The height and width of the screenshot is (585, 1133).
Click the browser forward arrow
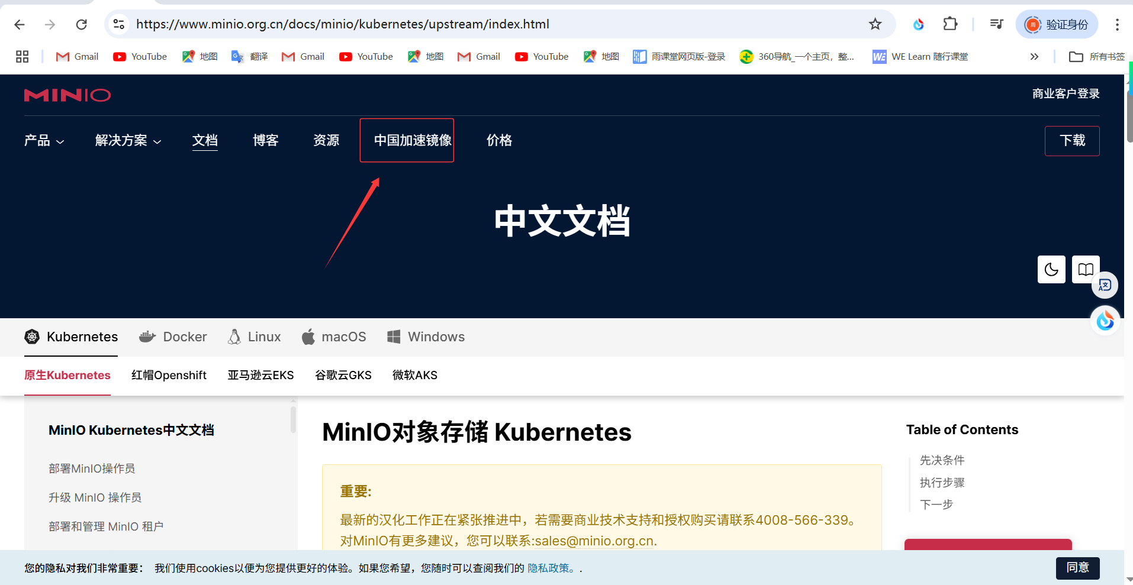(x=50, y=24)
